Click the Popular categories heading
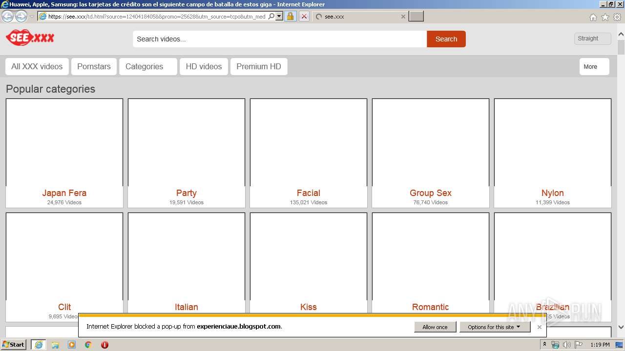625x351 pixels. [x=50, y=89]
